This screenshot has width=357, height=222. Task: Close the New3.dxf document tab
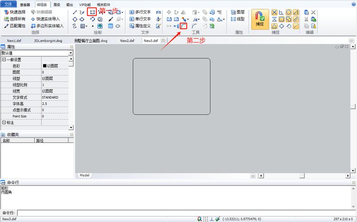163,40
